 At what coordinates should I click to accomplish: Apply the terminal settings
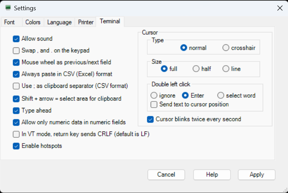pos(256,175)
